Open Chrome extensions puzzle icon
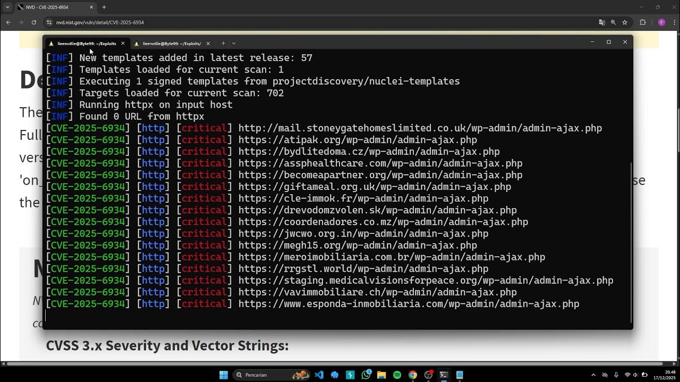The height and width of the screenshot is (382, 680). pyautogui.click(x=642, y=22)
